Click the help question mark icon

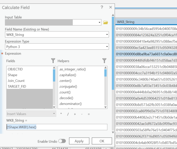(102, 7)
